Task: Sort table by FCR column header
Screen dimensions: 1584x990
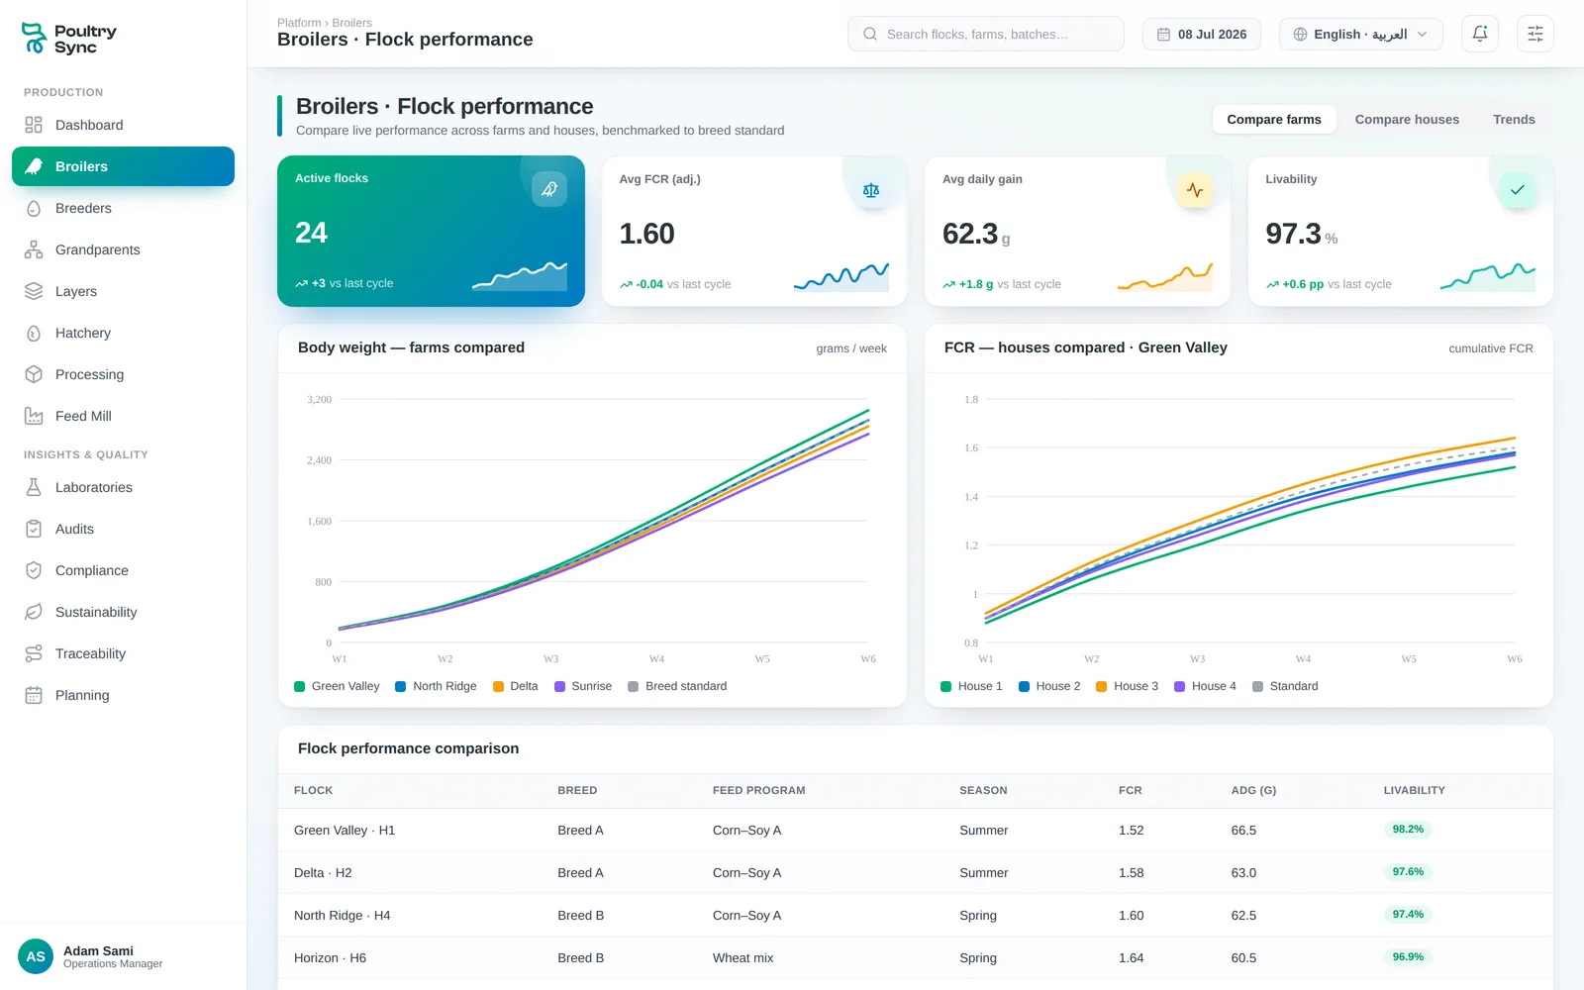Action: click(x=1130, y=790)
